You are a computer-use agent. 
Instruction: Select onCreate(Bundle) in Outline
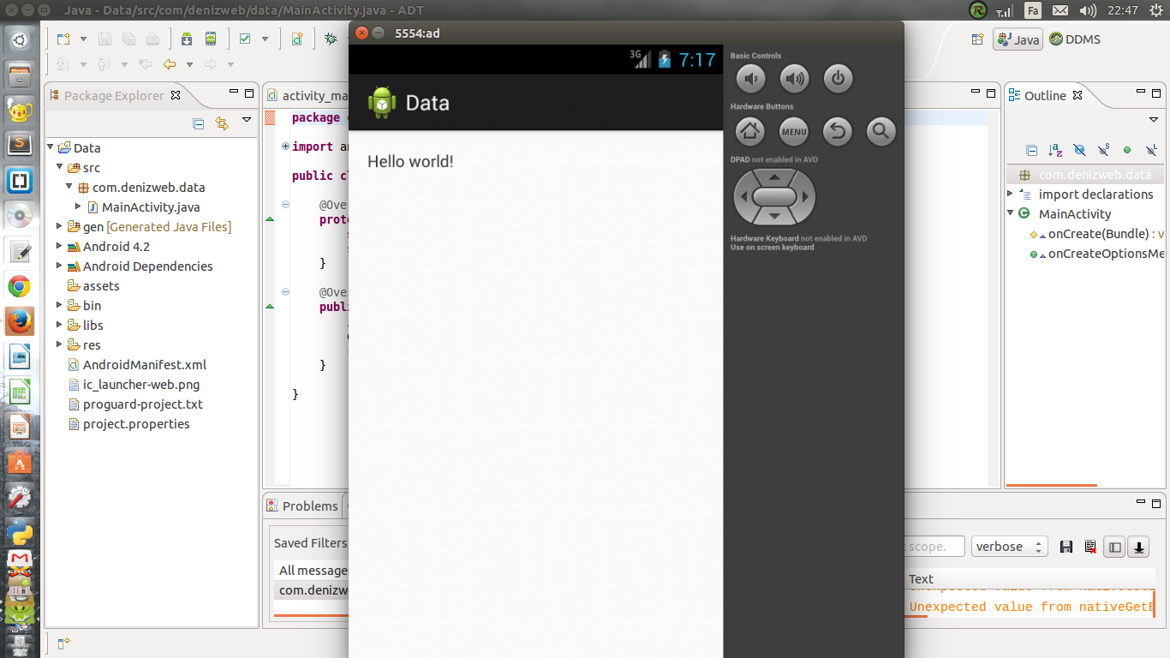1100,234
